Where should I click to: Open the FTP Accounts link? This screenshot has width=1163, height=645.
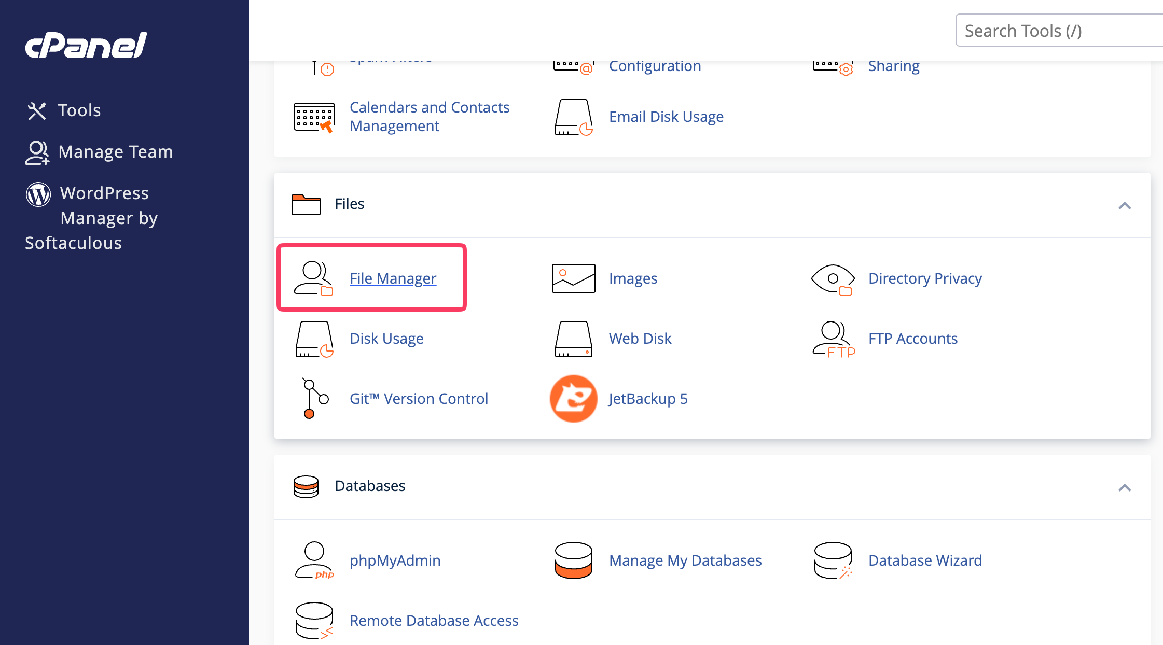(913, 339)
